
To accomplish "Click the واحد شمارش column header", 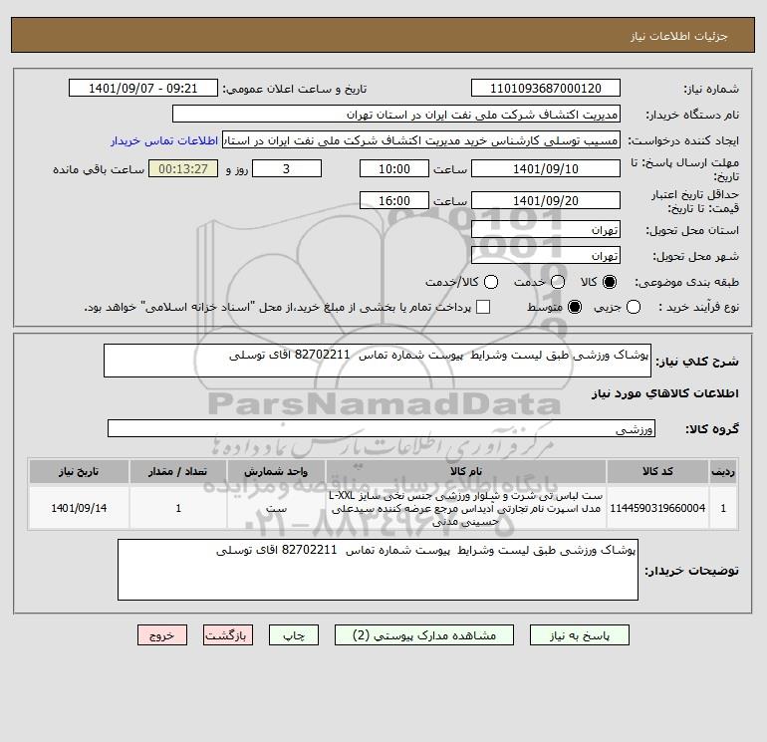I will (276, 471).
